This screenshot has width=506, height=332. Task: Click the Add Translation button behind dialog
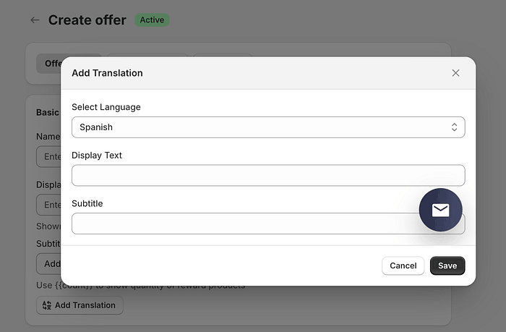click(x=80, y=305)
